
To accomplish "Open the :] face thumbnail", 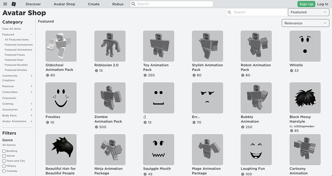I will tap(159, 98).
